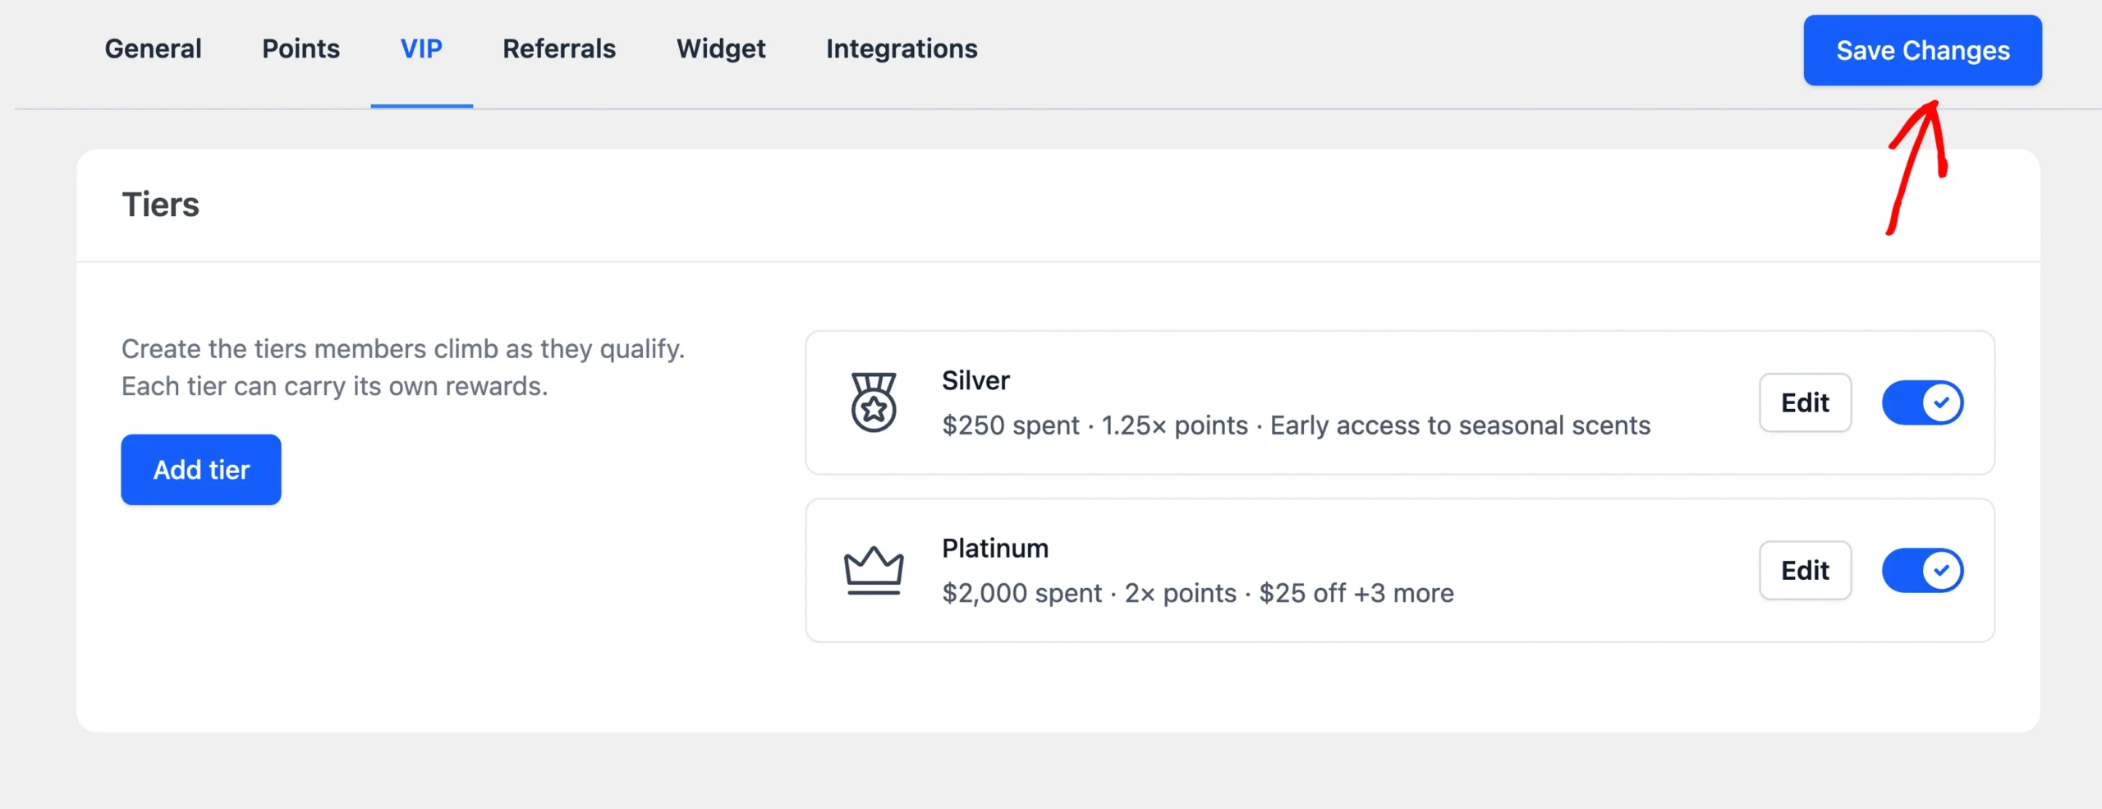2102x809 pixels.
Task: Open the General tab
Action: coord(153,49)
